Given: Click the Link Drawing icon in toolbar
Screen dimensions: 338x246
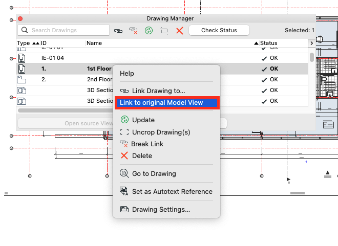Looking at the screenshot, I should click(118, 31).
